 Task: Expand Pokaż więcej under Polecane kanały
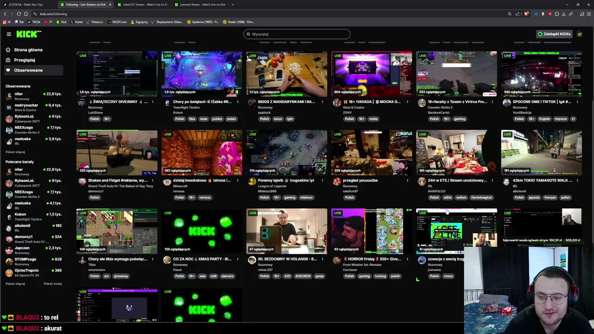(x=15, y=283)
